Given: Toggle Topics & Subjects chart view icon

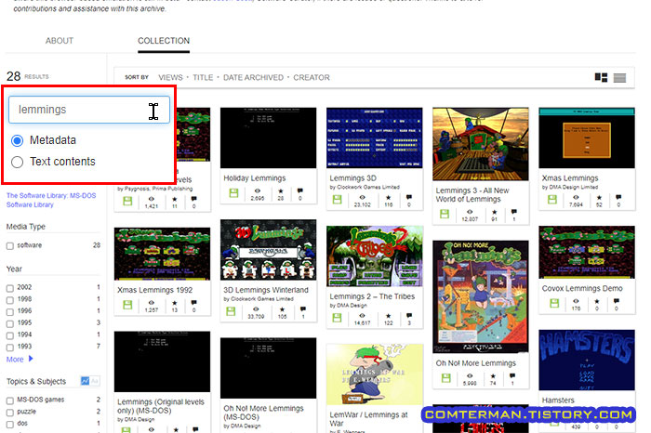Looking at the screenshot, I should tap(86, 381).
